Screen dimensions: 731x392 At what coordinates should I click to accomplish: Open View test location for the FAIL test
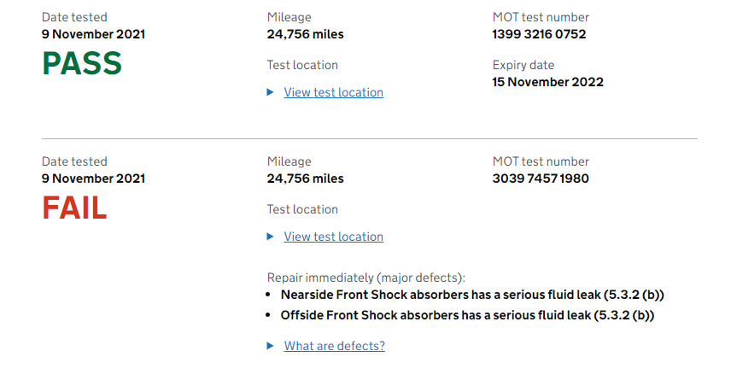pos(333,237)
